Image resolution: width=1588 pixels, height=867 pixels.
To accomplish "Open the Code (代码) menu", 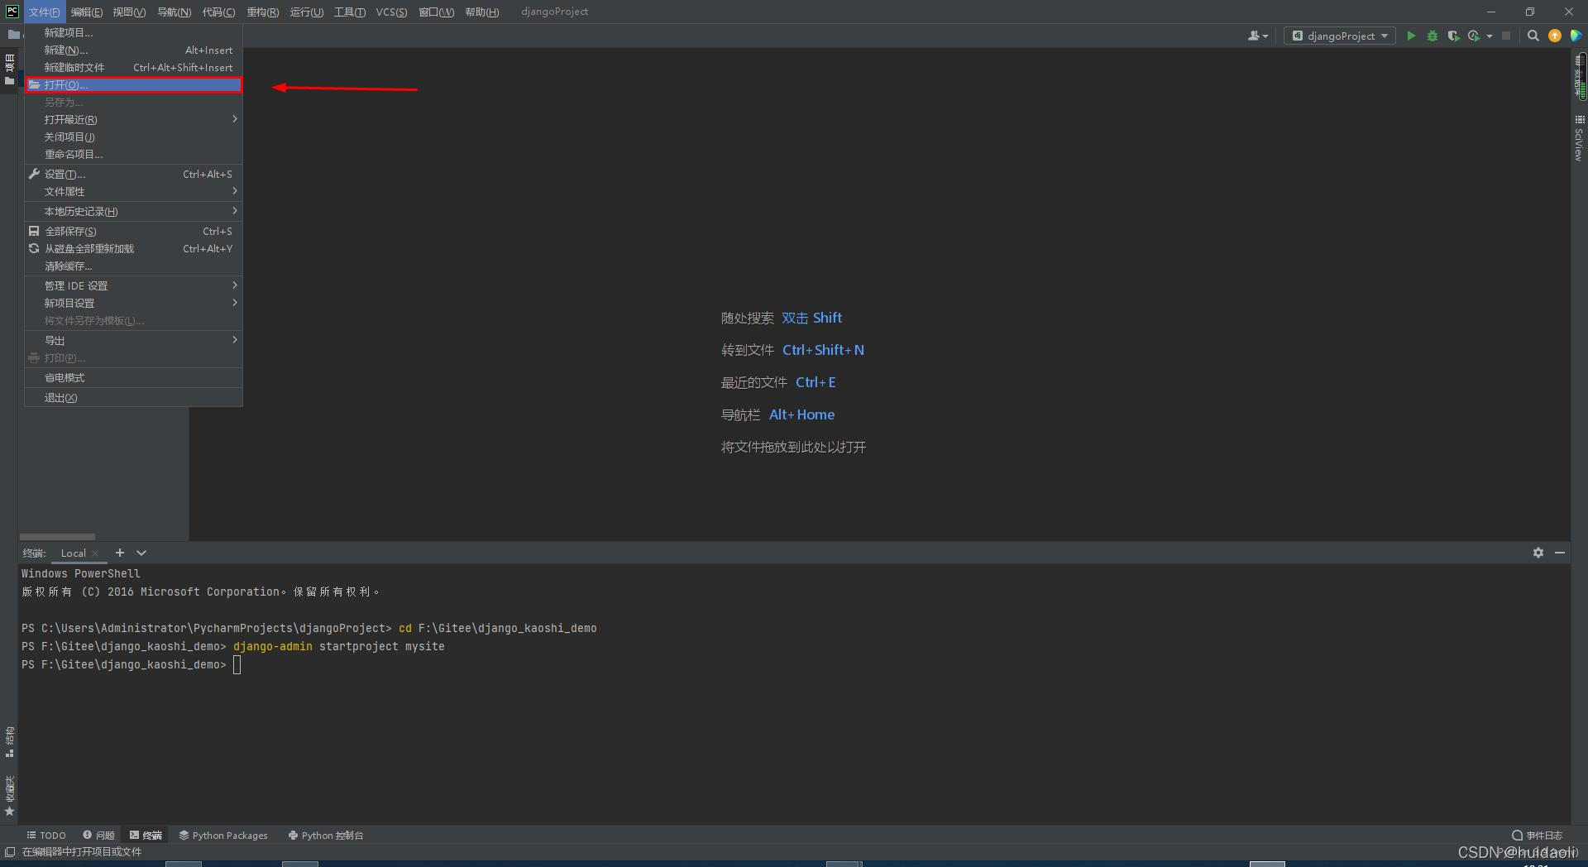I will point(218,12).
